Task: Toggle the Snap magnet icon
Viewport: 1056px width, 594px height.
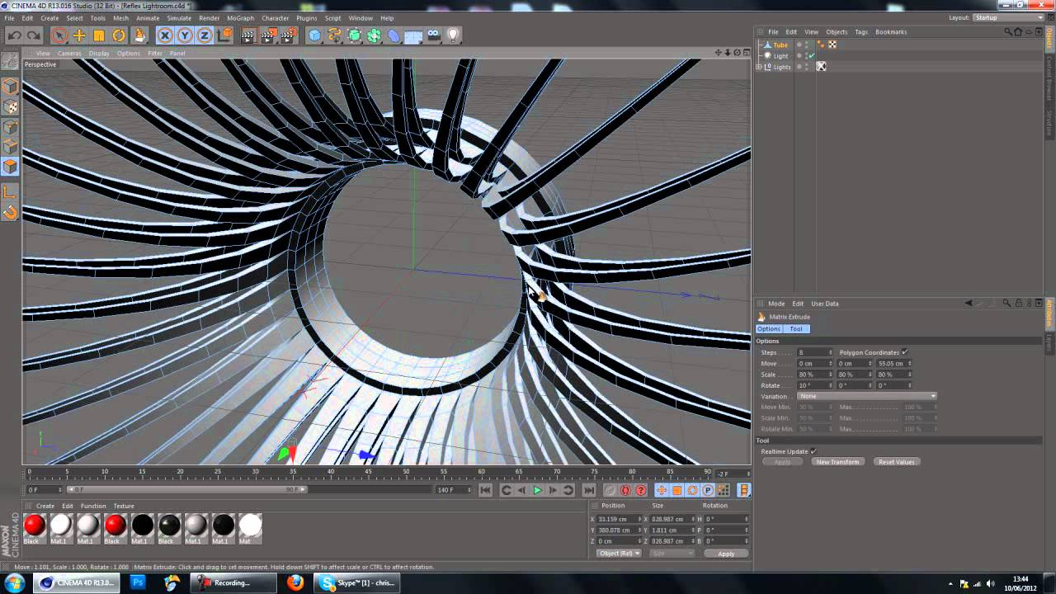Action: coord(11,213)
